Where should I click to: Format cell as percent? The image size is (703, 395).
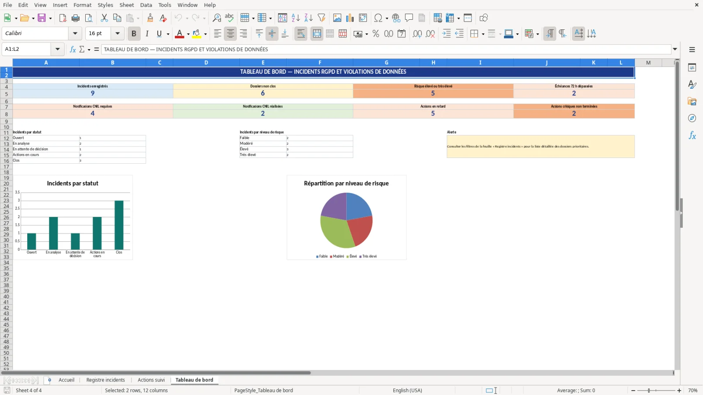point(376,34)
